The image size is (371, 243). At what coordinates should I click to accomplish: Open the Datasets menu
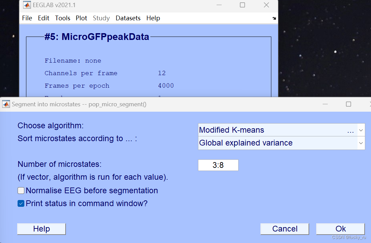[128, 18]
